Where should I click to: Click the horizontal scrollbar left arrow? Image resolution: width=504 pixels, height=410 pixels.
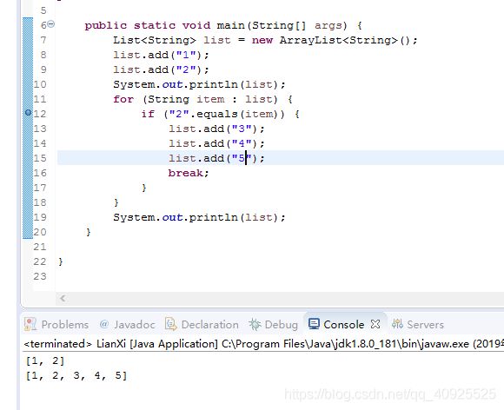(63, 298)
